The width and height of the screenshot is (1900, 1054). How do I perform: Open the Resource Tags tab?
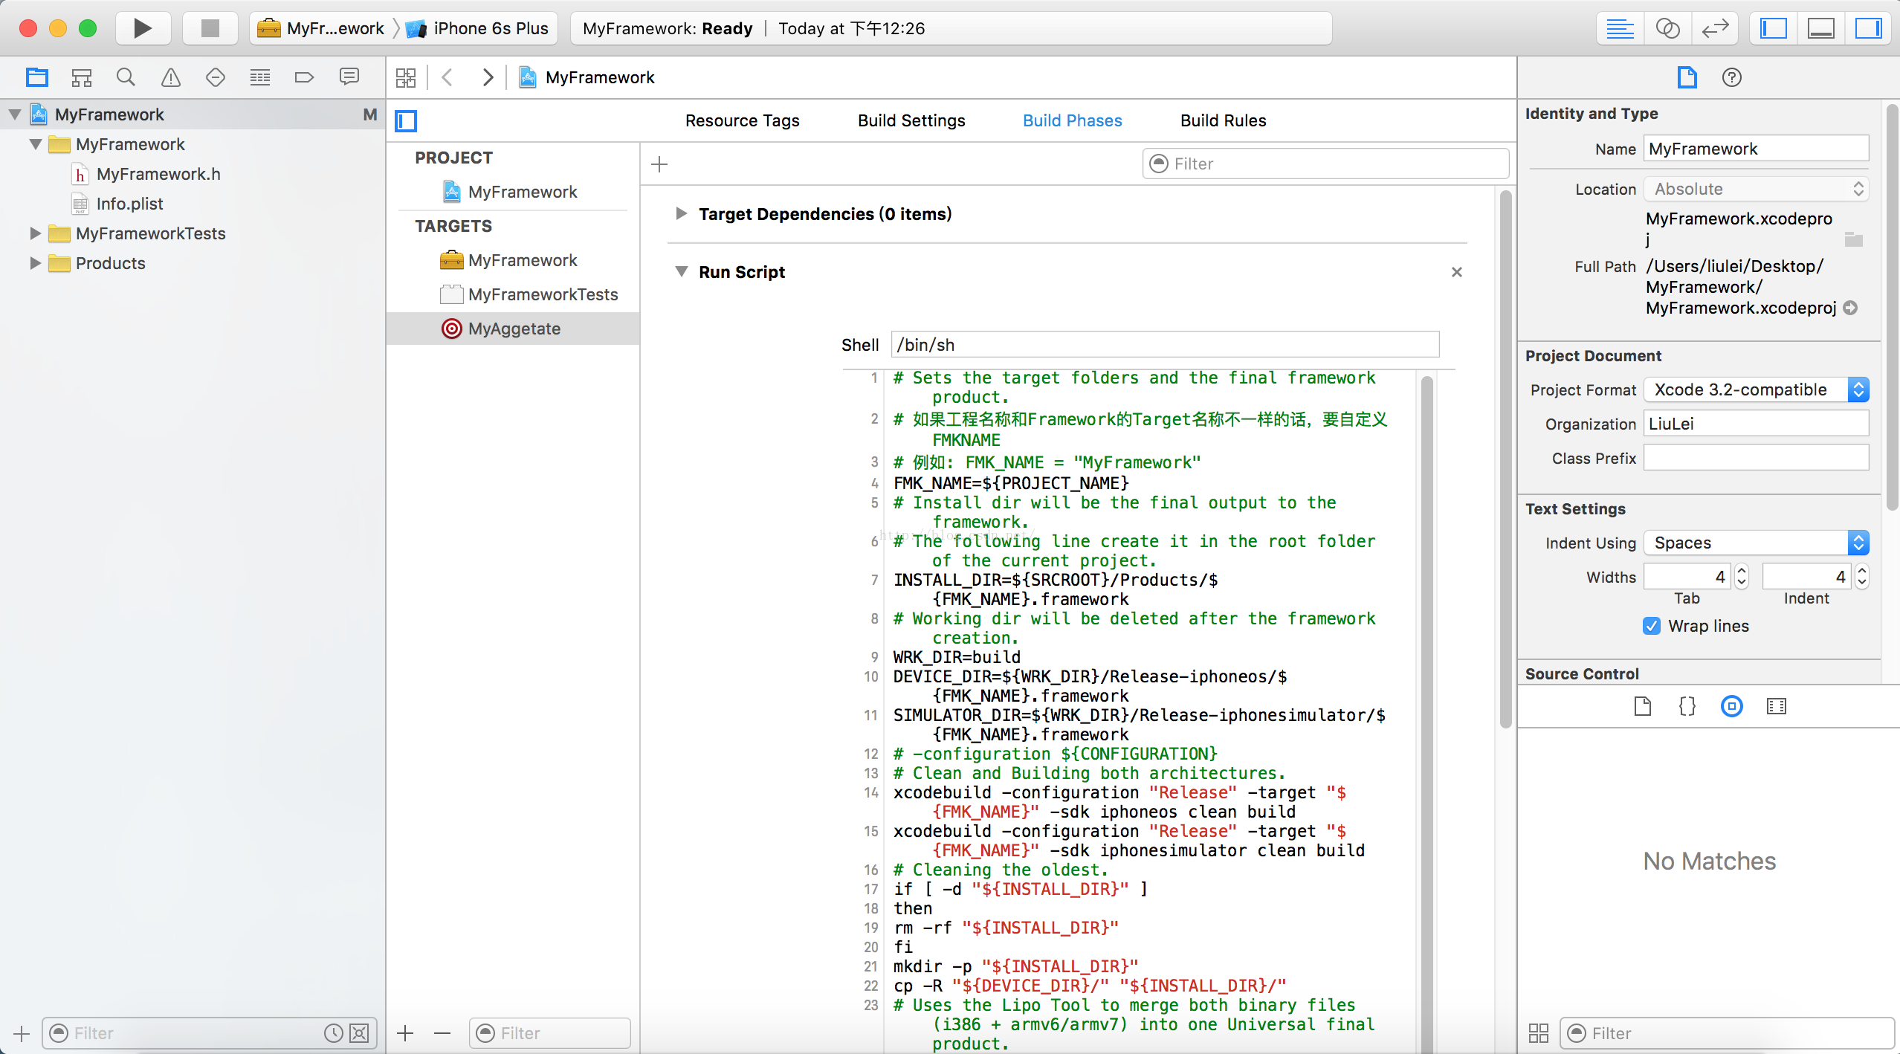click(742, 120)
